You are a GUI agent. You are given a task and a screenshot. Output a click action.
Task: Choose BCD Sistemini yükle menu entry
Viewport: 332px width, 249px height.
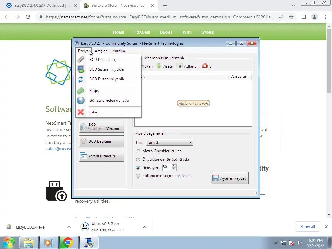pos(108,69)
